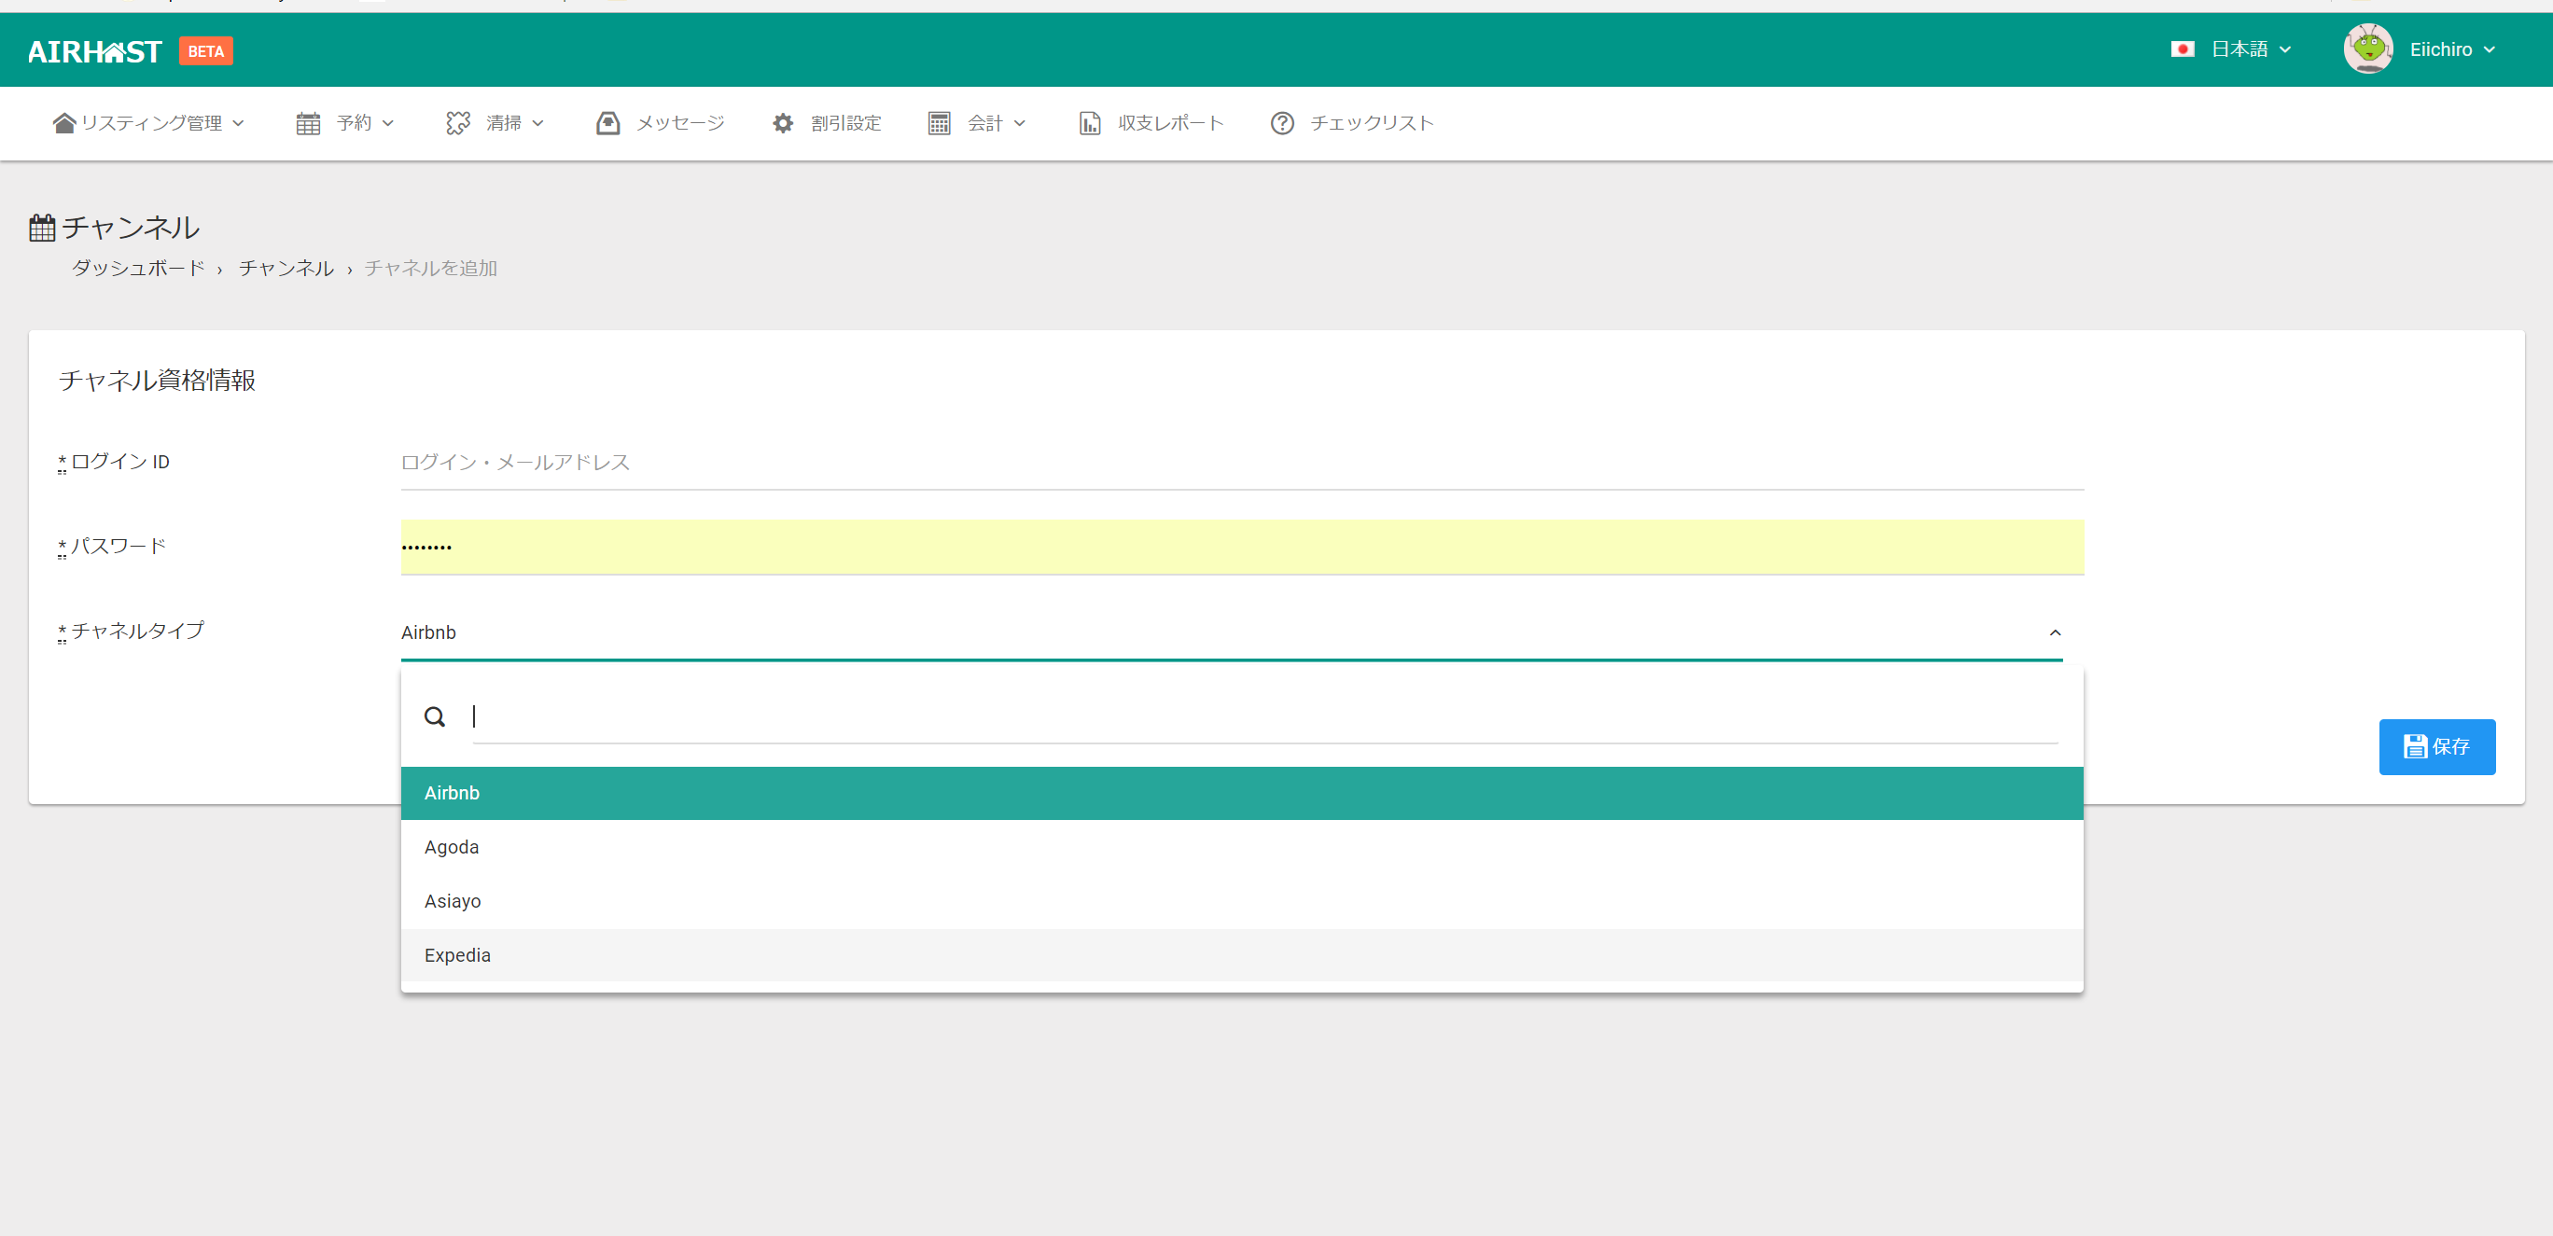Expand the listing management menu

148,124
